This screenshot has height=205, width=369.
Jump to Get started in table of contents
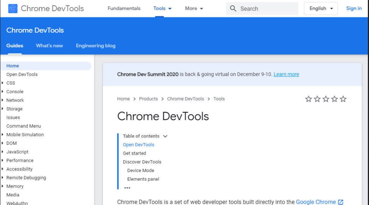134,153
